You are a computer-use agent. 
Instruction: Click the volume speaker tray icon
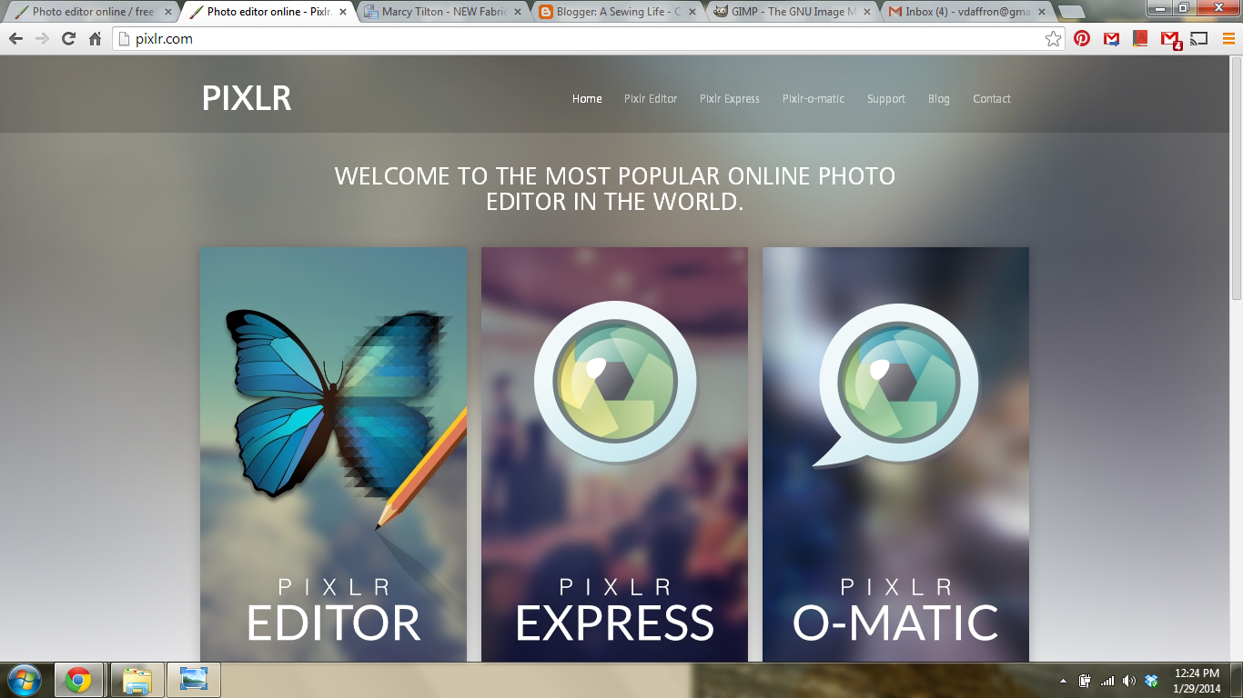click(x=1129, y=681)
